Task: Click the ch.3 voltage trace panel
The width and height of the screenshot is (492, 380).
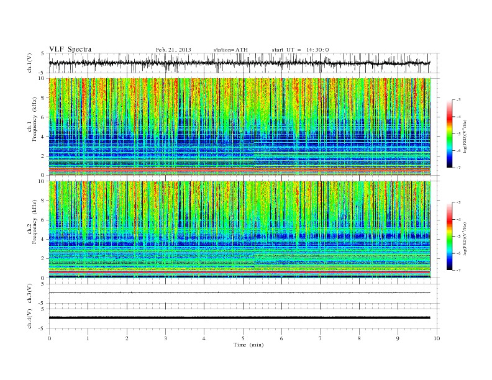Action: click(x=244, y=293)
